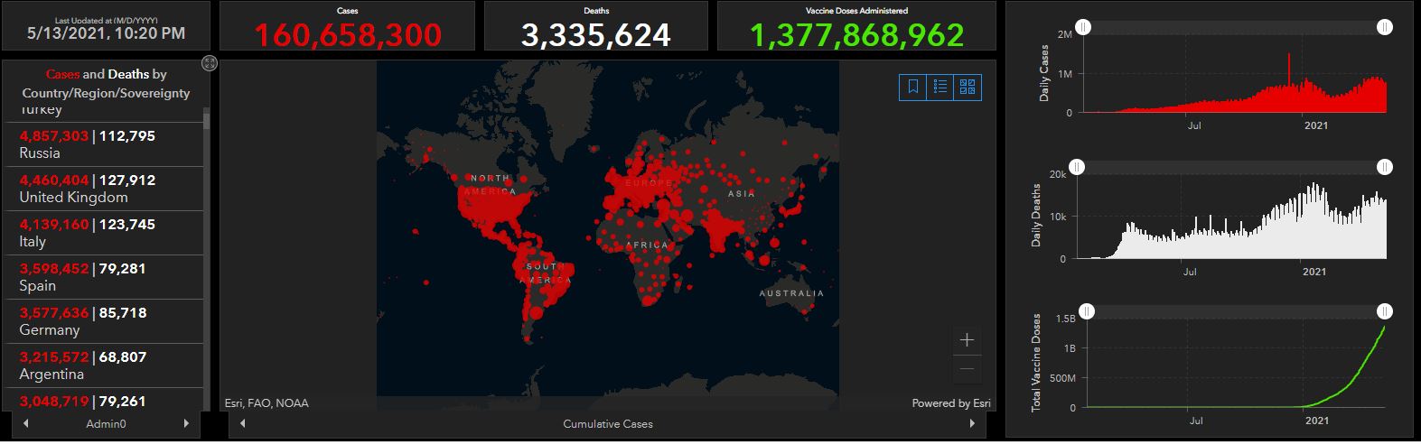Go to previous Admin0 list tab
The image size is (1421, 444).
[25, 423]
